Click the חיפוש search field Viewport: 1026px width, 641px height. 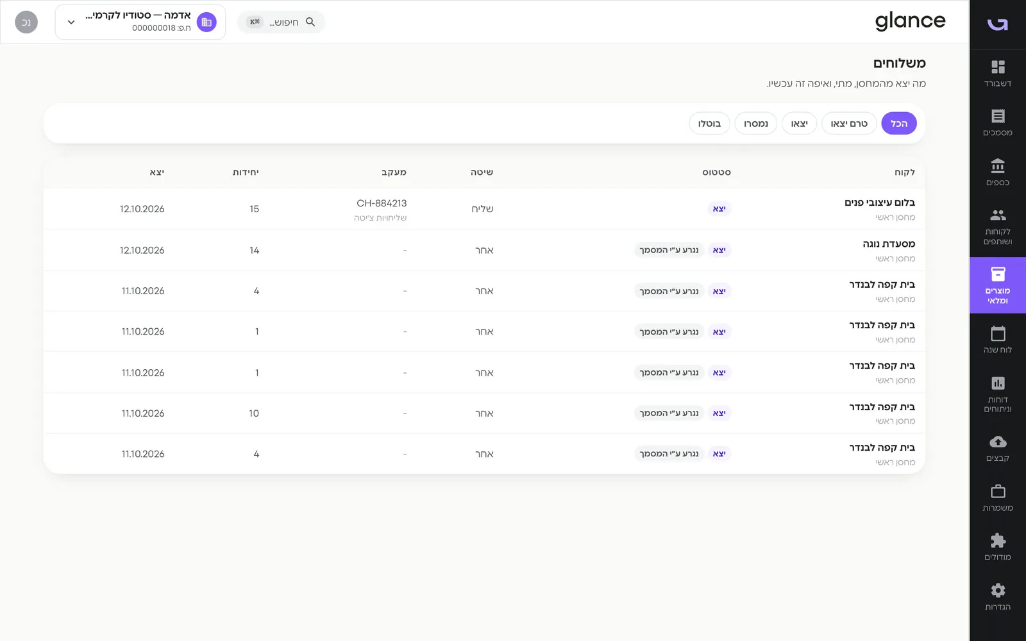coord(282,22)
